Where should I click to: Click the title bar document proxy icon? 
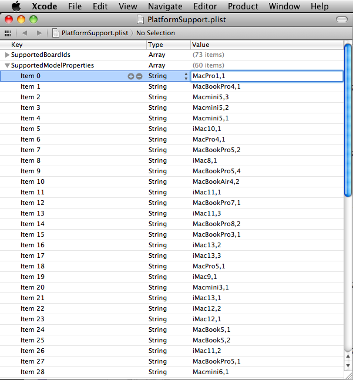pyautogui.click(x=140, y=19)
